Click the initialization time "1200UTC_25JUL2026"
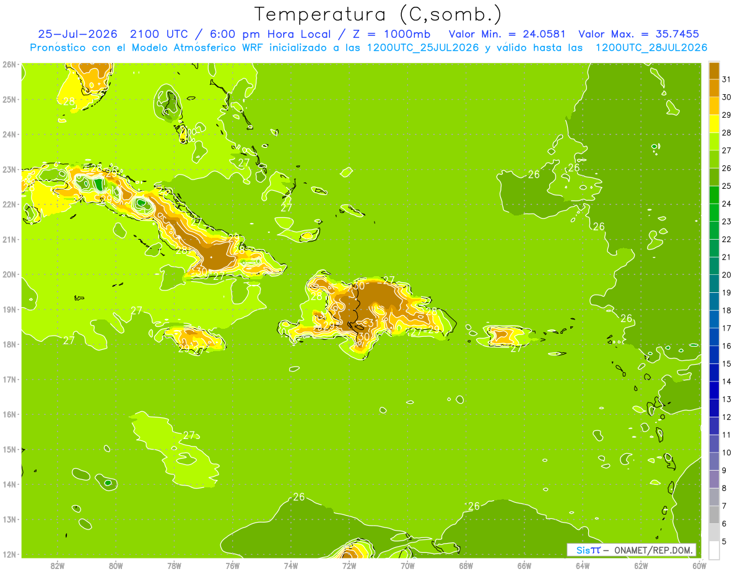This screenshot has height=574, width=743. coord(422,48)
